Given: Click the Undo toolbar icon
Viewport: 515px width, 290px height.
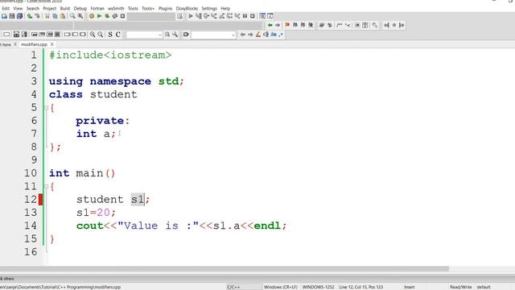Looking at the screenshot, I should (x=30, y=16).
